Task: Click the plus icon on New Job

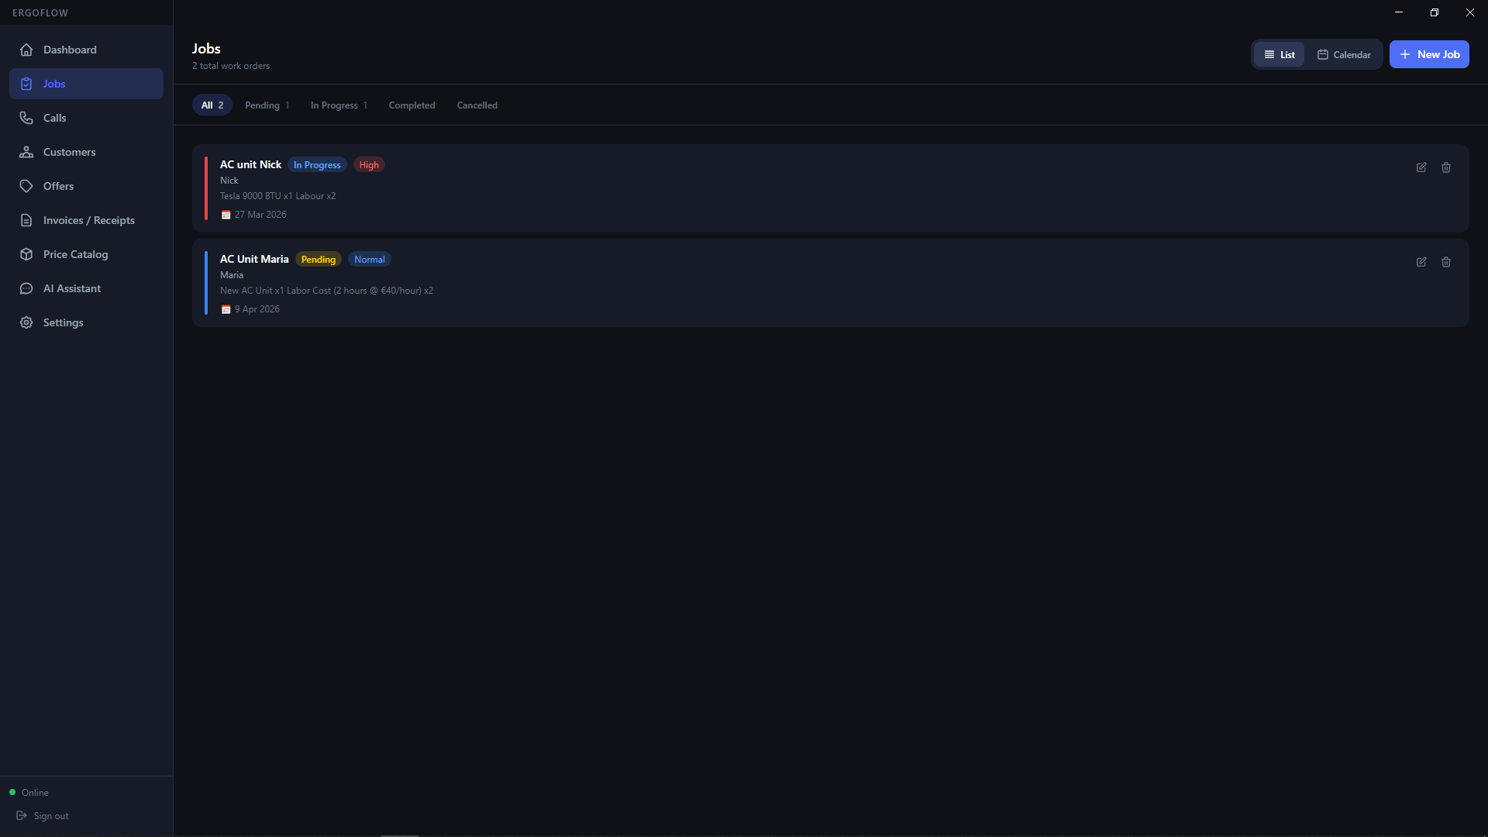Action: pyautogui.click(x=1405, y=54)
